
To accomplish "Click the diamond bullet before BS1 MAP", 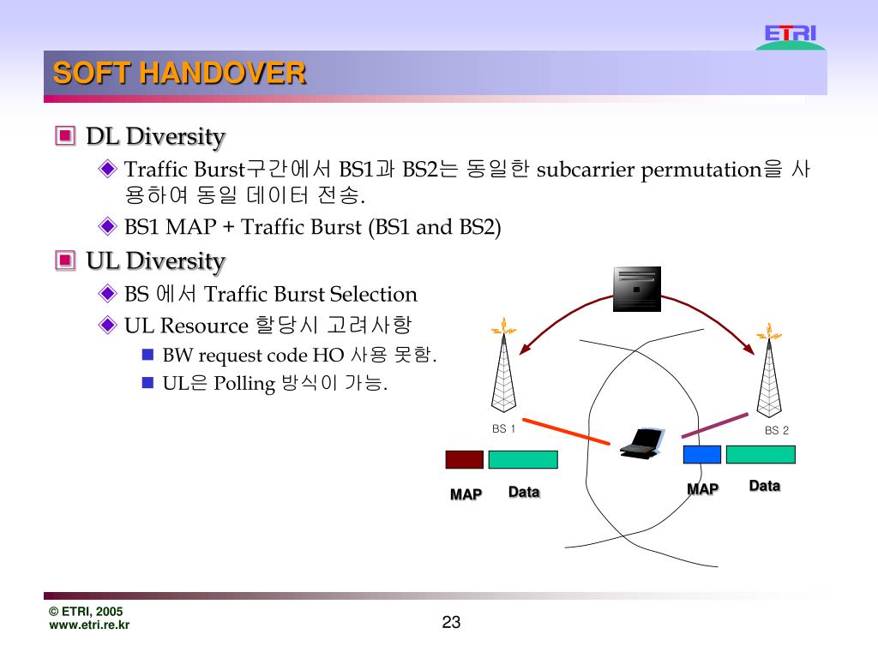I will (107, 226).
